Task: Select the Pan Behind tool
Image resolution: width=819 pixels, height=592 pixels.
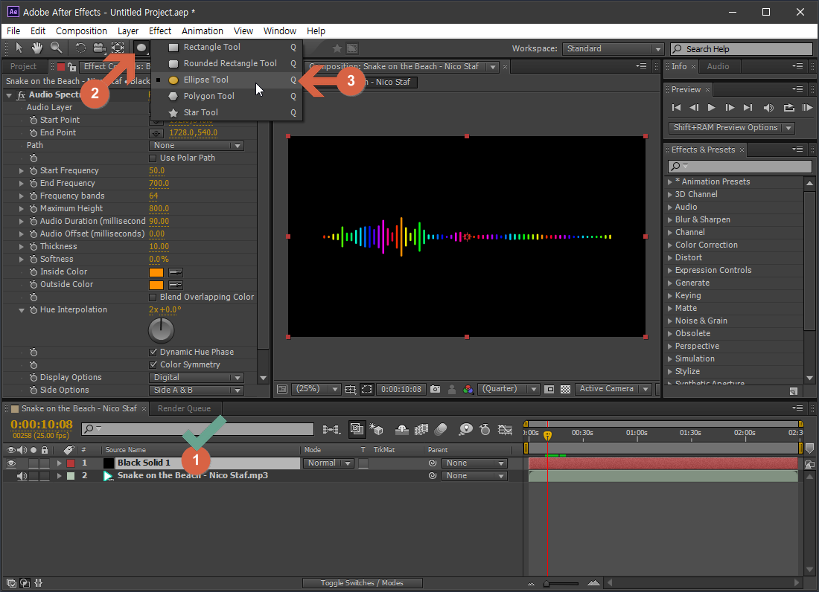Action: point(118,48)
